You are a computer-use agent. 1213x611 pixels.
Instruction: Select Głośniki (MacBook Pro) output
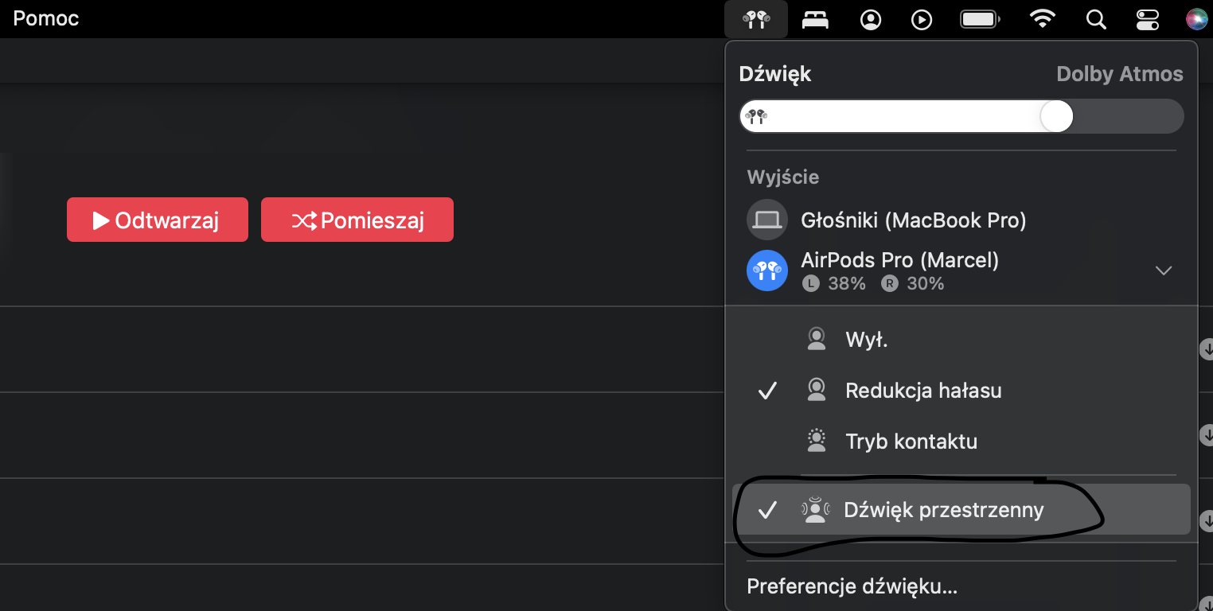[x=912, y=220]
